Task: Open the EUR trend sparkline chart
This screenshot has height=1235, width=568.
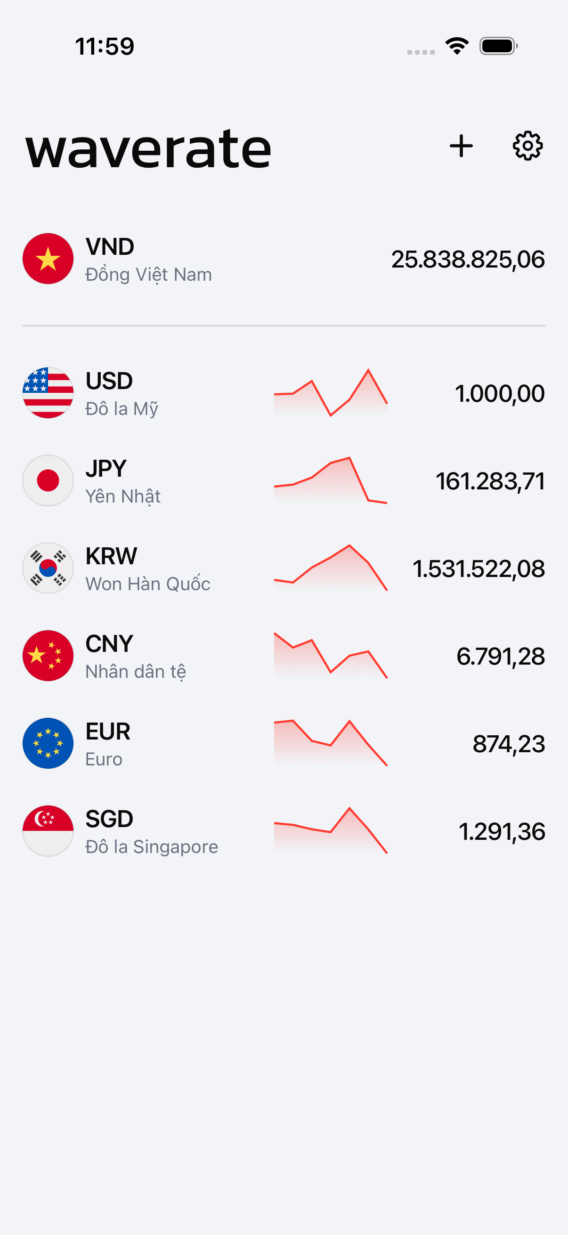Action: pyautogui.click(x=331, y=744)
